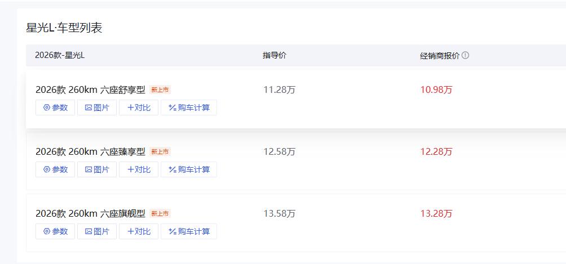
Task: Click the 13.28万 dealer price
Action: 436,214
